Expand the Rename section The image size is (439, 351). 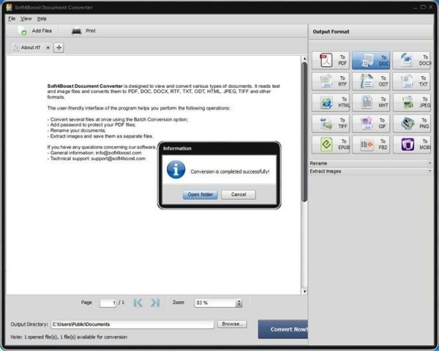(x=370, y=163)
